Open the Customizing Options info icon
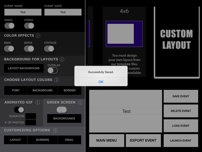202x152 pixels. pyautogui.click(x=55, y=130)
